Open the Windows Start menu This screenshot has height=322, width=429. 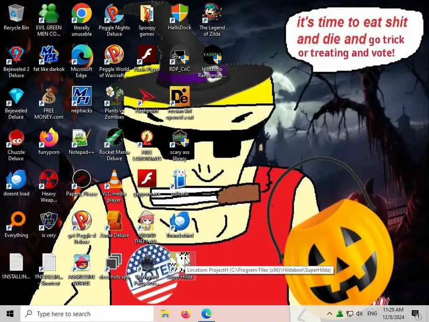(10, 314)
